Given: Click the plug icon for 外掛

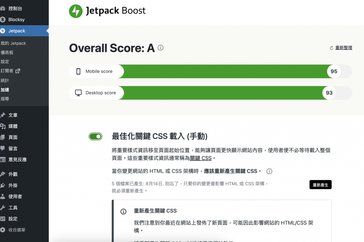Looking at the screenshot, I should tap(3, 185).
